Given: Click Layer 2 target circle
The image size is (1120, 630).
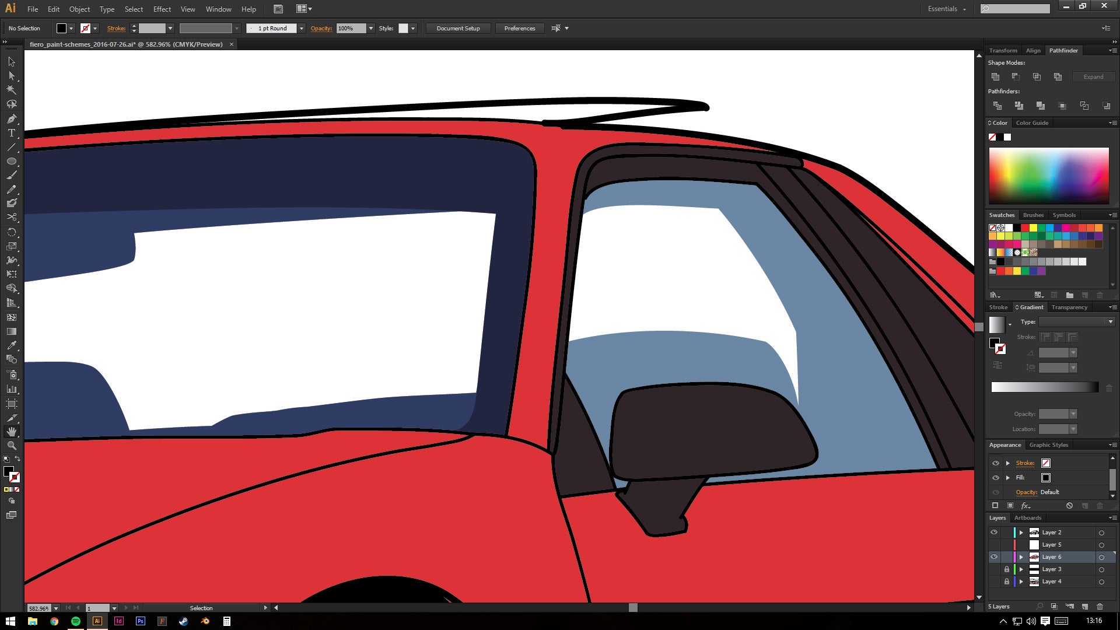Looking at the screenshot, I should tap(1101, 533).
